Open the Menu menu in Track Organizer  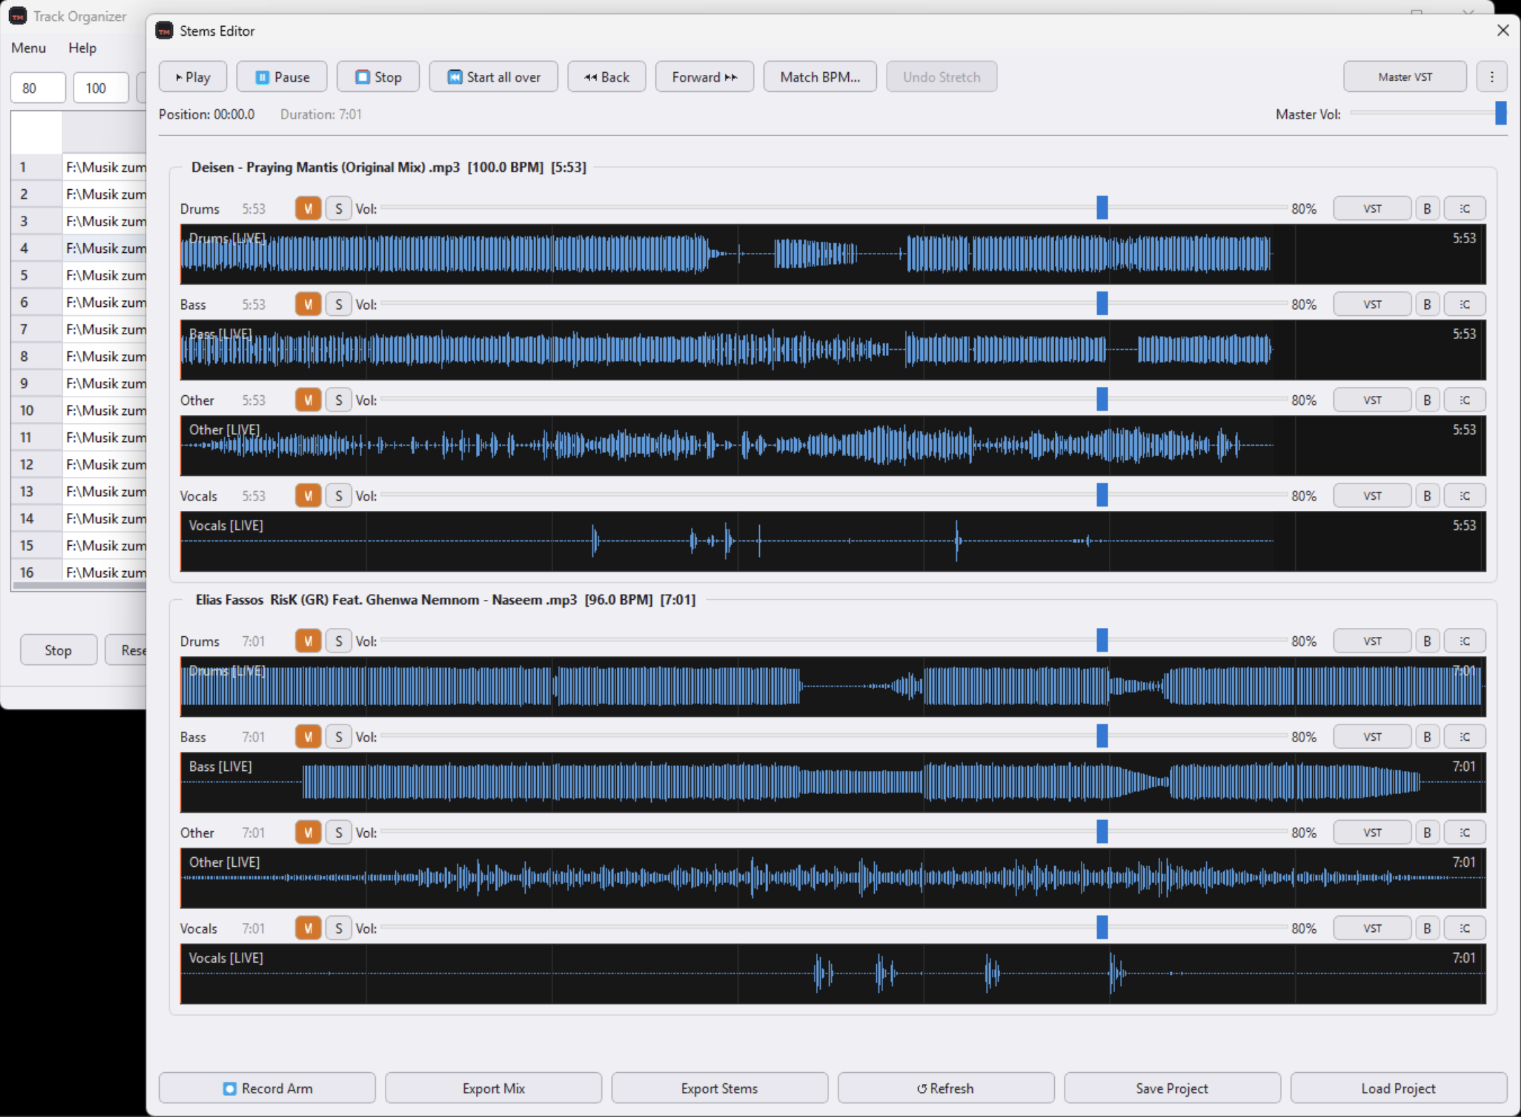click(x=29, y=48)
